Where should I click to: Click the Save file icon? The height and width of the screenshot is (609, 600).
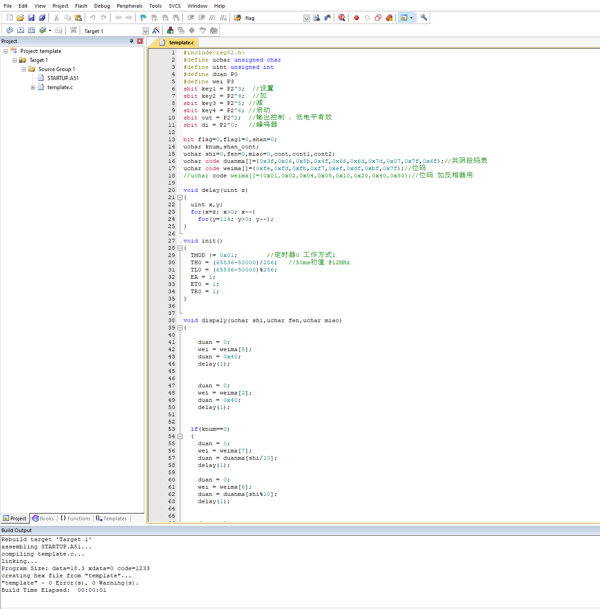[31, 18]
